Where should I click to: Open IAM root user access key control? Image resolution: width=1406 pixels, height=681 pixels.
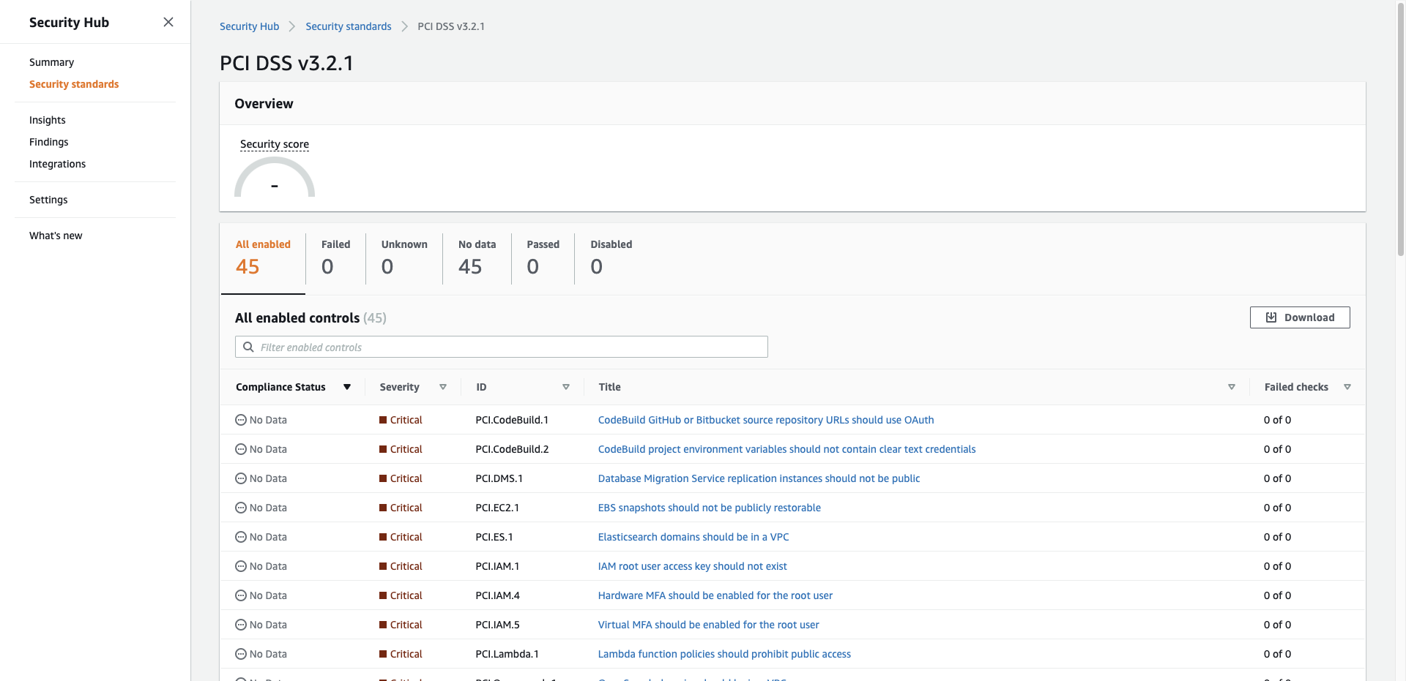click(692, 566)
